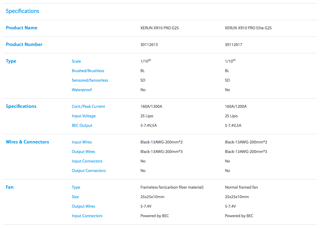Image resolution: width=321 pixels, height=228 pixels.
Task: Select the Product Number row label
Action: click(24, 44)
